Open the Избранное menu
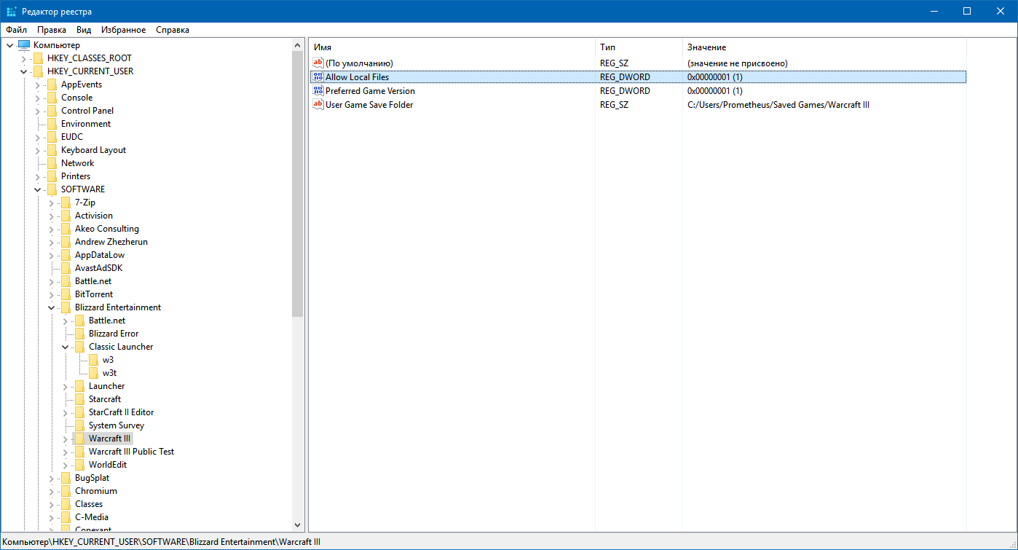Screen dimensions: 1018x550 coord(124,30)
